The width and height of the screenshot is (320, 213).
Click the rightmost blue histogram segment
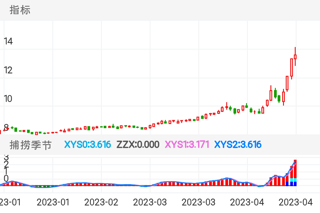click(x=295, y=184)
